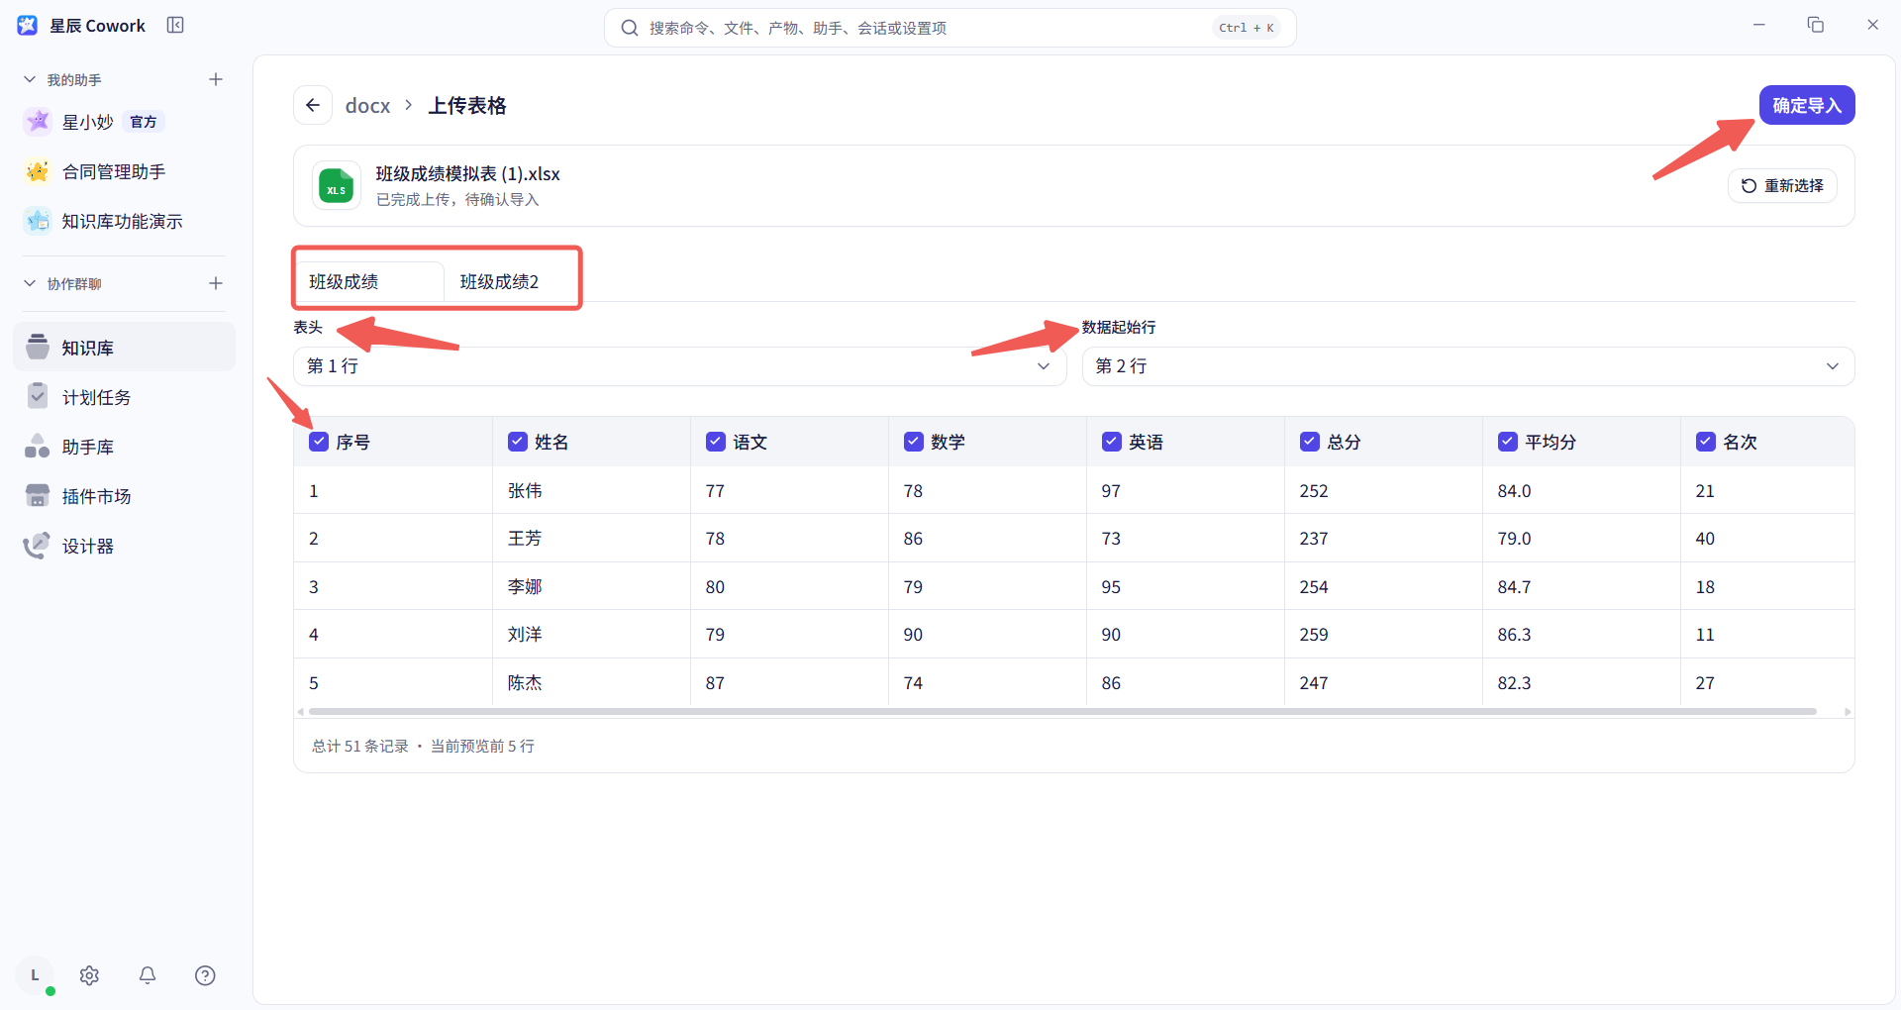Click the 知识库 database icon

(38, 347)
